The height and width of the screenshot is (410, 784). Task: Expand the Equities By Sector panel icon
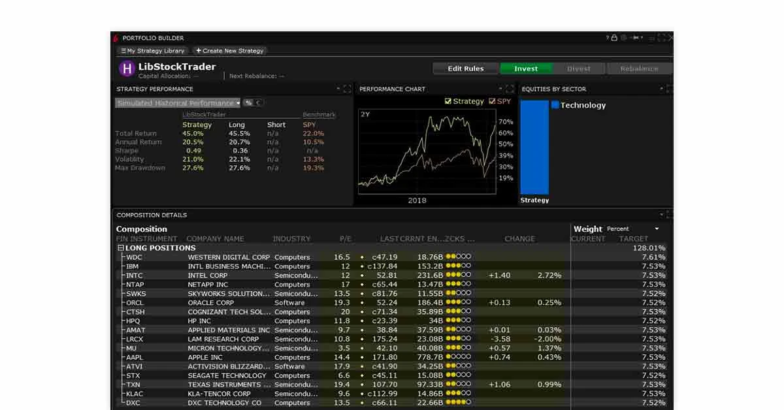(668, 88)
